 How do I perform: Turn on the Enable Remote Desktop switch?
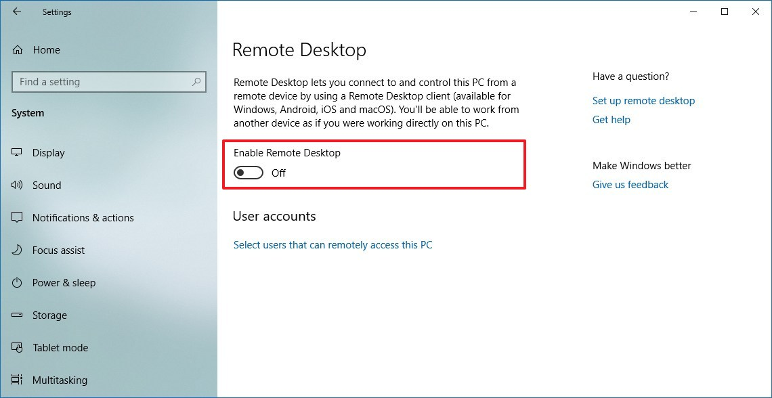pos(248,173)
